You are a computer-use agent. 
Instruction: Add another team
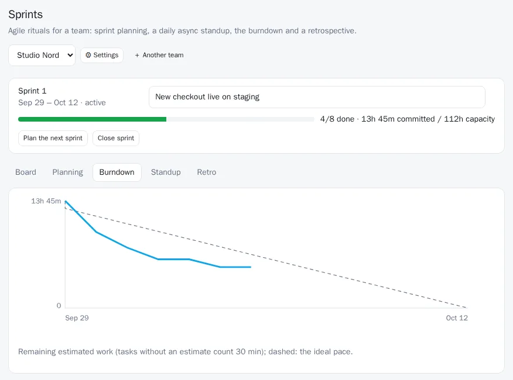point(159,55)
